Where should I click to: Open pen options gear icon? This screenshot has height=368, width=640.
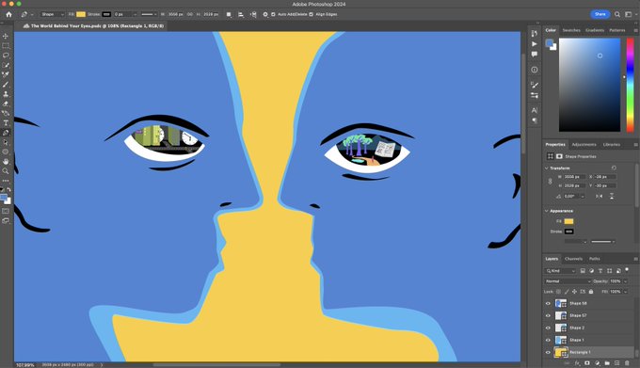point(265,14)
